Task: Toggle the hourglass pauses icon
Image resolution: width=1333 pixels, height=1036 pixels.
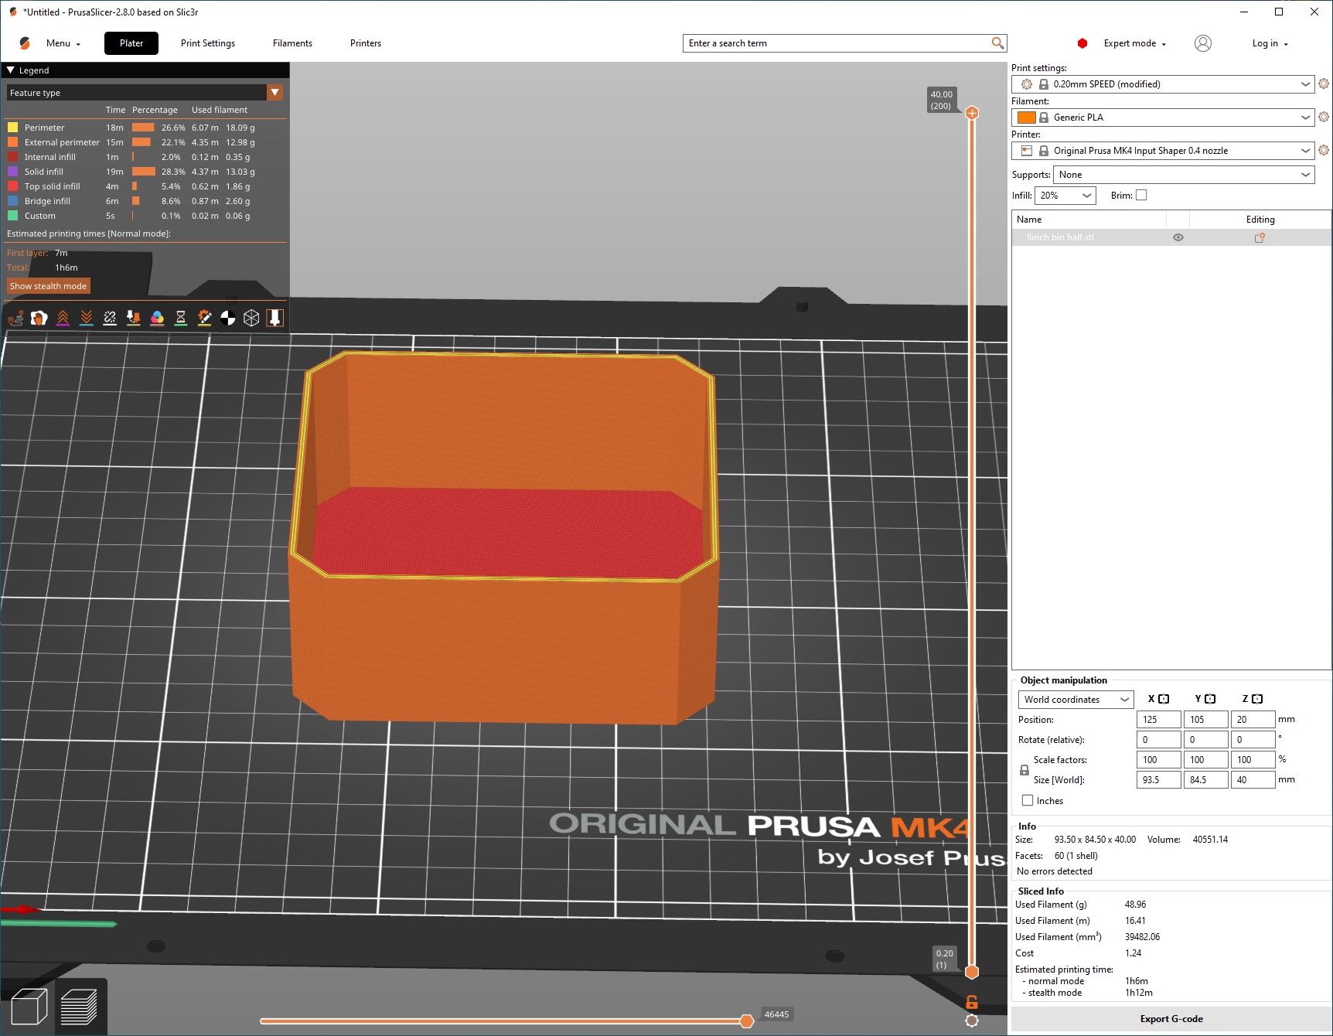Action: click(180, 318)
